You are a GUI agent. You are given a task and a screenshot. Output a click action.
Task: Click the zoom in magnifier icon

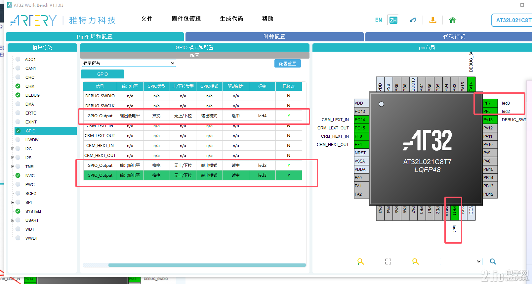[360, 261]
